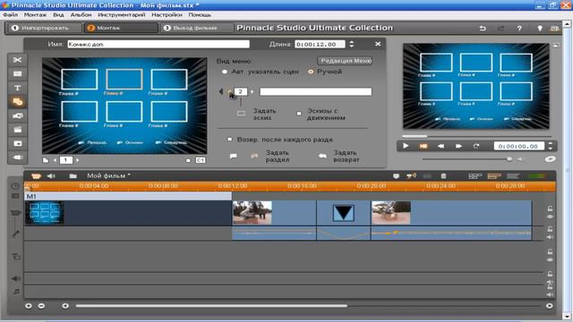Zoom in timeline with plus circle
Viewport: 573px width, 322px height.
point(28,306)
